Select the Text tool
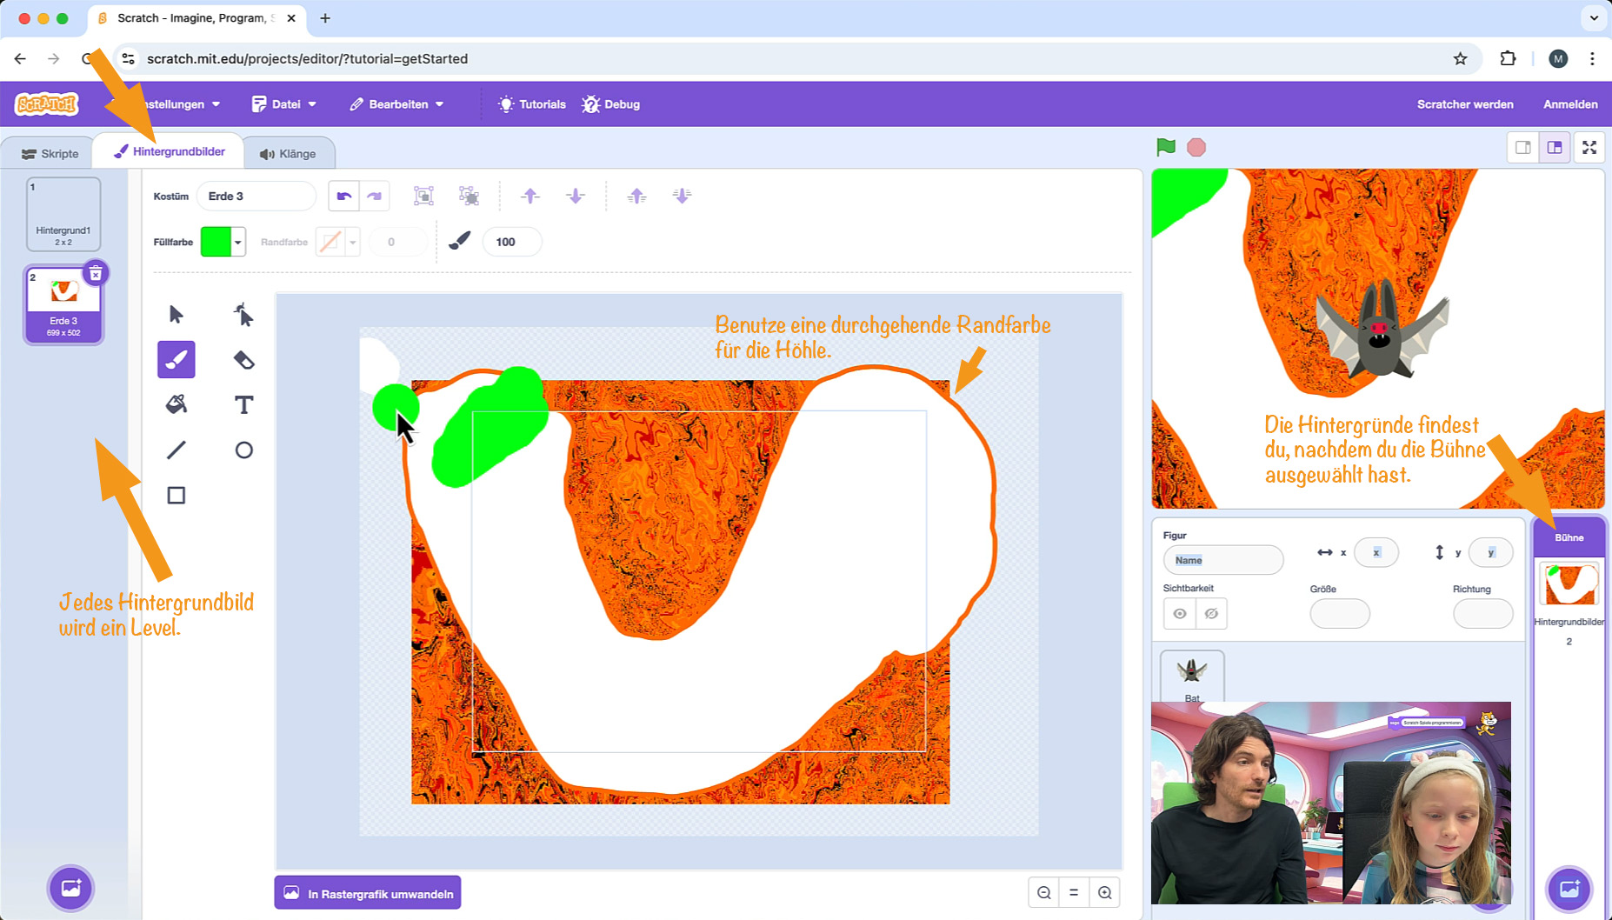Image resolution: width=1612 pixels, height=920 pixels. 243,404
